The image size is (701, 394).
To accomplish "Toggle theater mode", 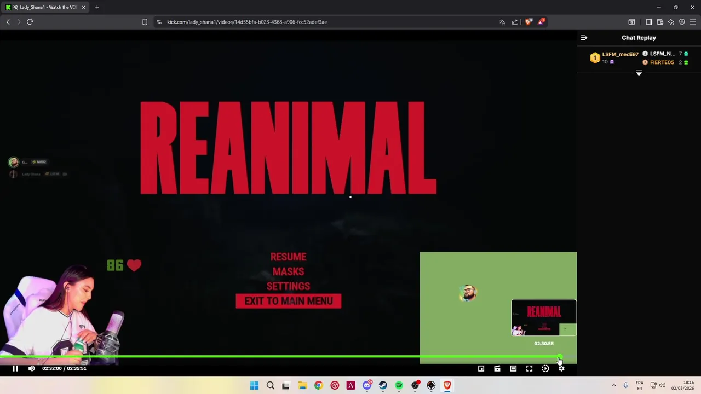I will pos(513,369).
